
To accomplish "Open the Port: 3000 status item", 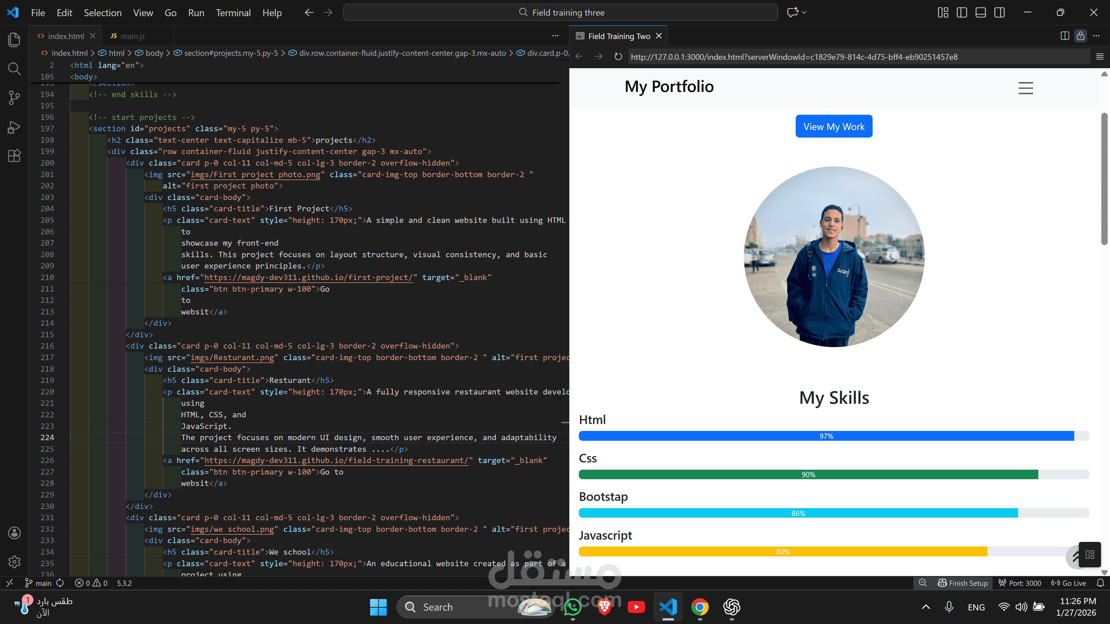I will [1019, 583].
